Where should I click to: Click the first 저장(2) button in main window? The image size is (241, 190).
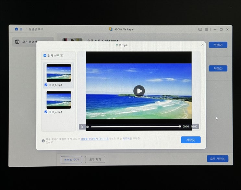point(218,45)
